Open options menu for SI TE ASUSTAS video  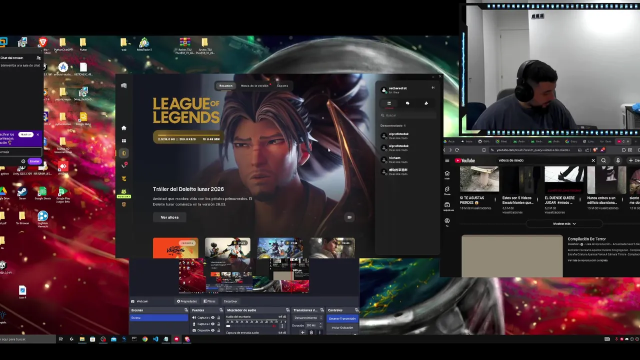click(495, 199)
